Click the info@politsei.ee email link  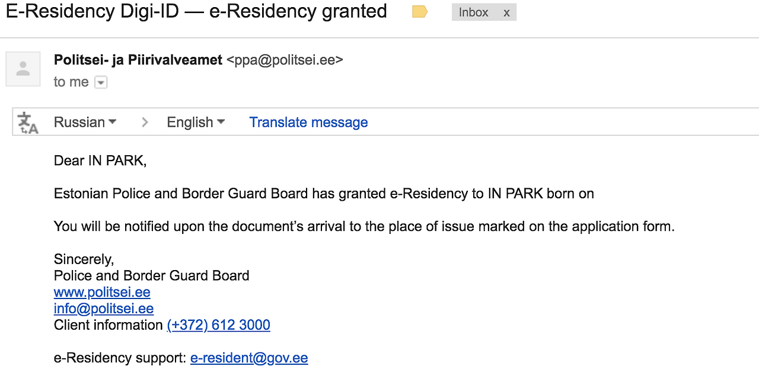104,309
